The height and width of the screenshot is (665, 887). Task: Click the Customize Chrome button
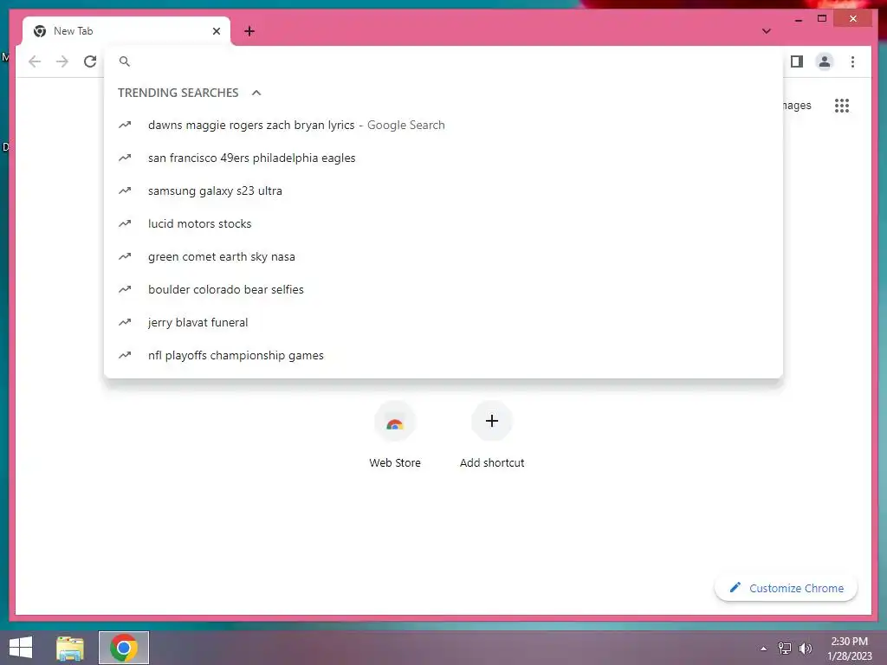tap(786, 588)
